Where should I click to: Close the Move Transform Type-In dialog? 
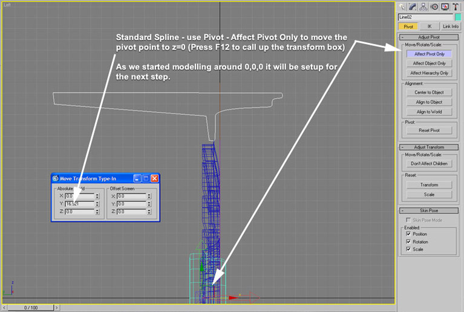[x=154, y=178]
